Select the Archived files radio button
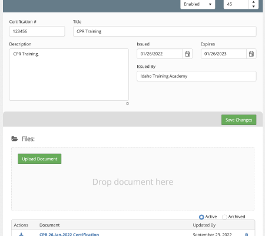This screenshot has height=236, width=265. pos(224,217)
